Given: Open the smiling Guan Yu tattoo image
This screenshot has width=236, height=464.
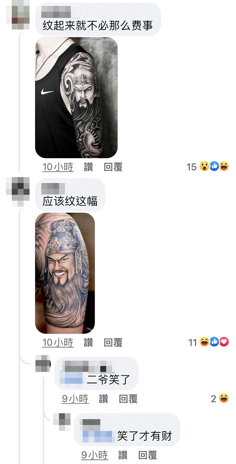Looking at the screenshot, I should (x=65, y=273).
